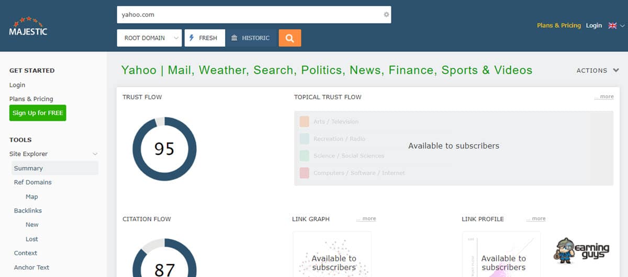Image resolution: width=628 pixels, height=277 pixels.
Task: Click more link beside Link Graph
Action: (366, 219)
